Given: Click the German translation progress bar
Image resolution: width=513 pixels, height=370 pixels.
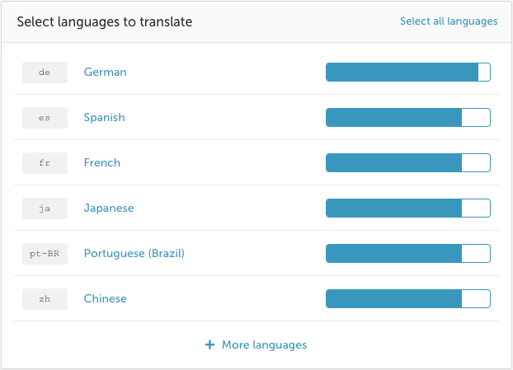Looking at the screenshot, I should point(408,72).
